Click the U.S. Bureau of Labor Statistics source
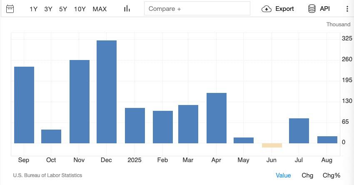This screenshot has width=354, height=185. click(x=47, y=175)
